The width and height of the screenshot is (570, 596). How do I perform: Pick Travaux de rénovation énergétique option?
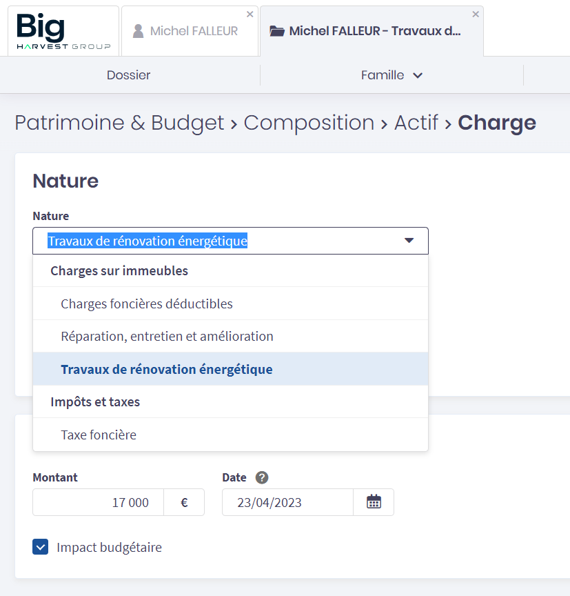click(x=167, y=369)
